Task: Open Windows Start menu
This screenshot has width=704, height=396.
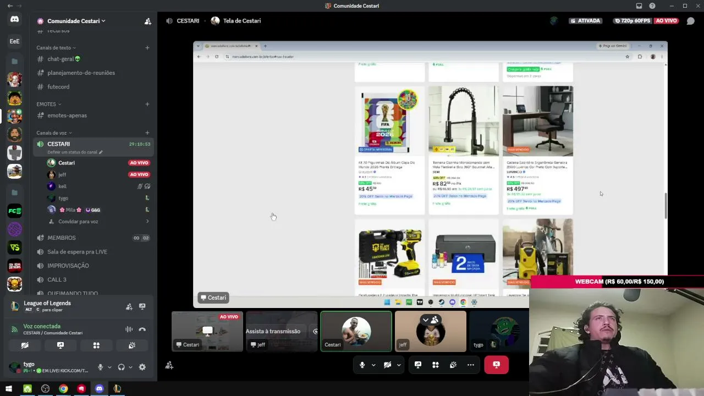Action: tap(9, 389)
